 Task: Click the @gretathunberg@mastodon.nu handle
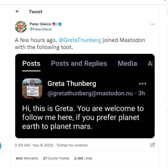pos(90,93)
